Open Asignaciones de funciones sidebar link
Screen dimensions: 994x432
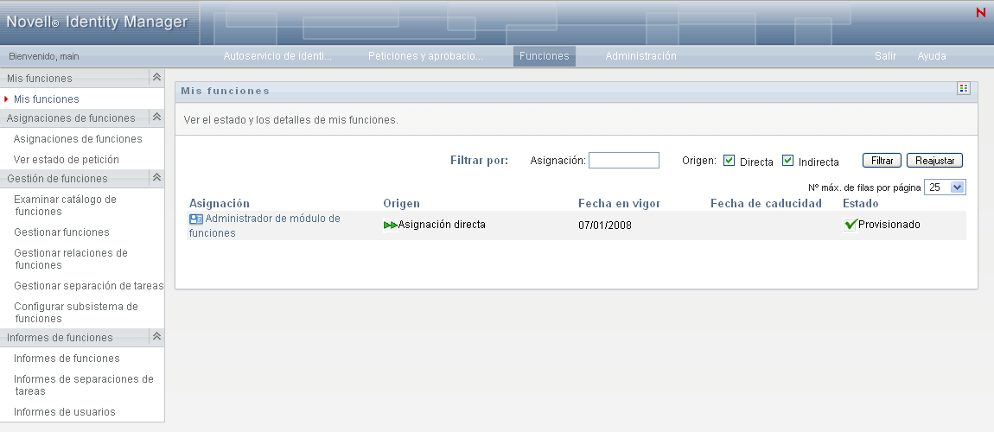(78, 139)
